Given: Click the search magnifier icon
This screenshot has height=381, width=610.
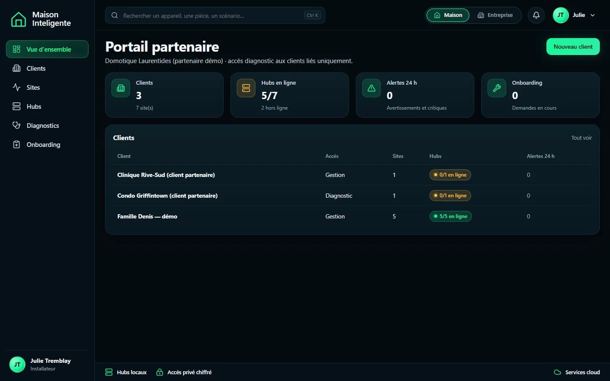Looking at the screenshot, I should tap(114, 15).
